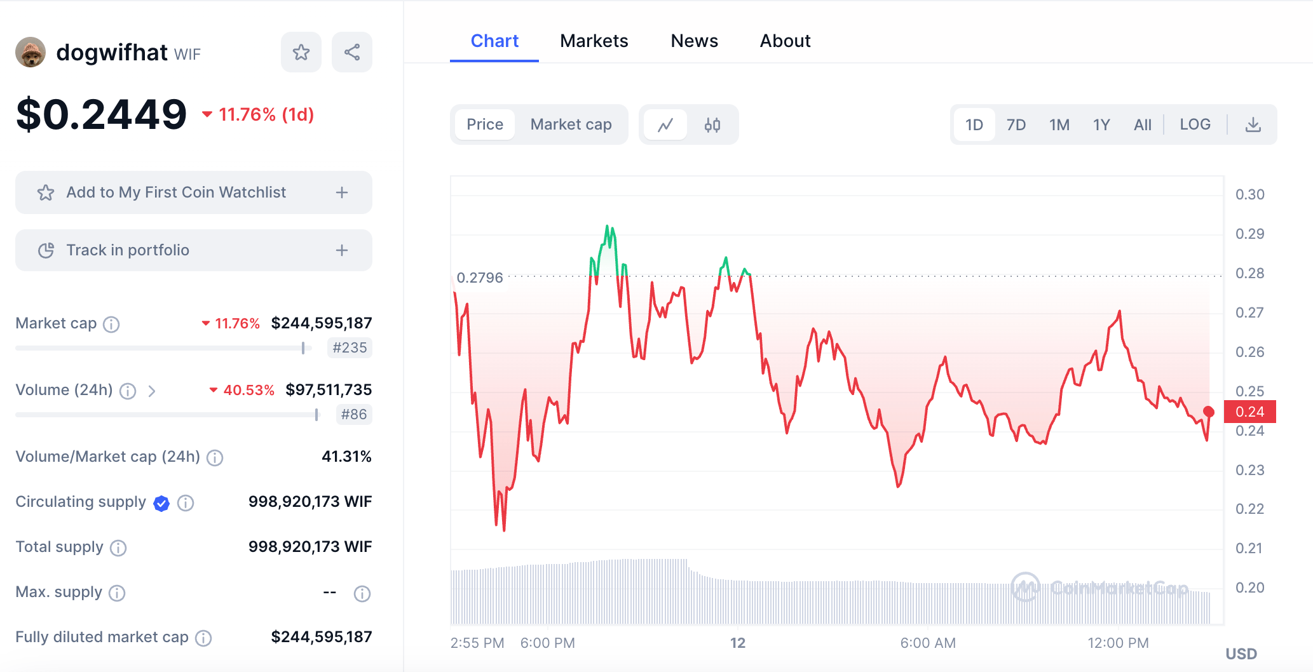The image size is (1313, 672).
Task: Select the Price chart toggle
Action: 485,124
